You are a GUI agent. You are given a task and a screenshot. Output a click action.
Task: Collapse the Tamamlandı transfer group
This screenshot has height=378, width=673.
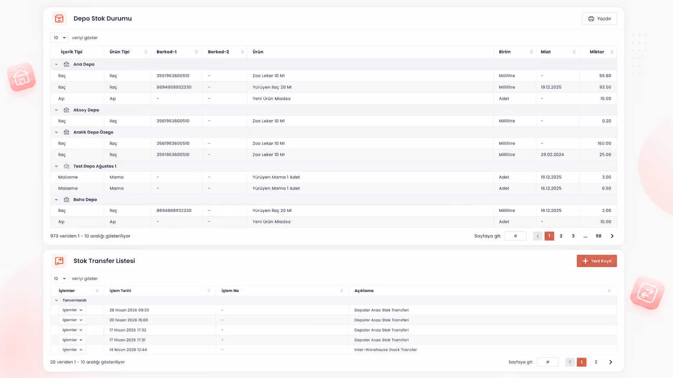pos(56,300)
